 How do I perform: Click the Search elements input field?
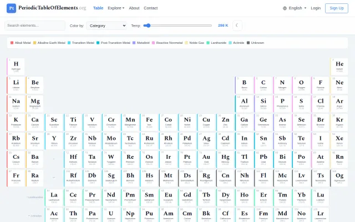35,26
